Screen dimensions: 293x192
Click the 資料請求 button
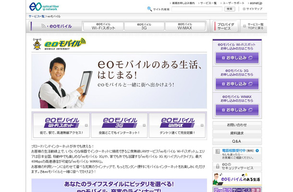coord(237,133)
